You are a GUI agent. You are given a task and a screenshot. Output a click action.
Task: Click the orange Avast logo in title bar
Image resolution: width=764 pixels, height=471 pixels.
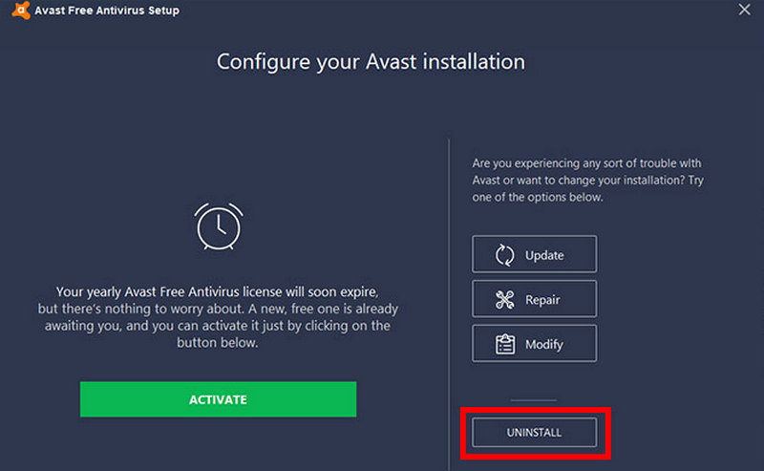pyautogui.click(x=21, y=11)
